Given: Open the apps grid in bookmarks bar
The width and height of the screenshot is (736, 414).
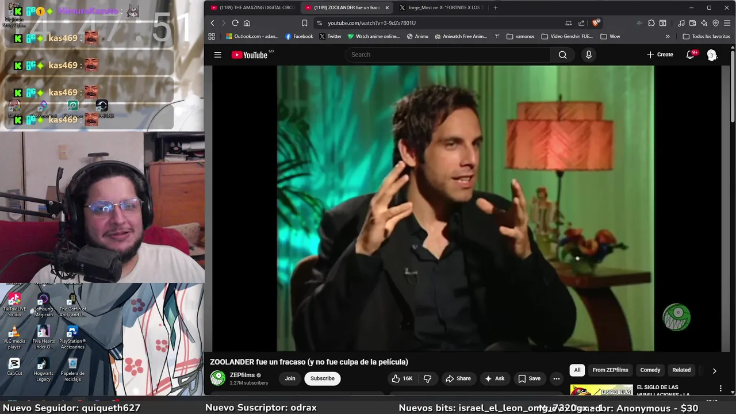Looking at the screenshot, I should (x=212, y=36).
